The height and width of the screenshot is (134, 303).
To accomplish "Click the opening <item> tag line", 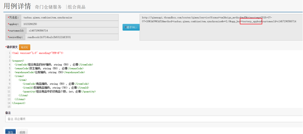I will tap(23, 80).
